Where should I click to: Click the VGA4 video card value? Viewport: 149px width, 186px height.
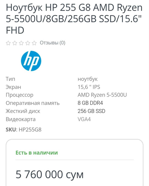84,119
